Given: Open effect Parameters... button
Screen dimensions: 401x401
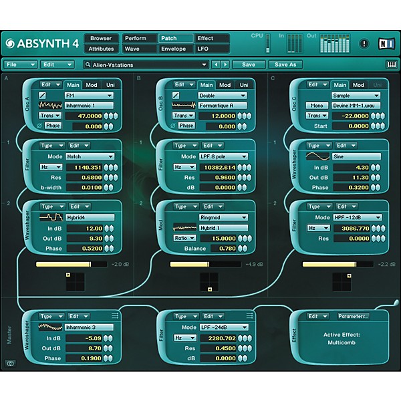Looking at the screenshot, I should (354, 316).
